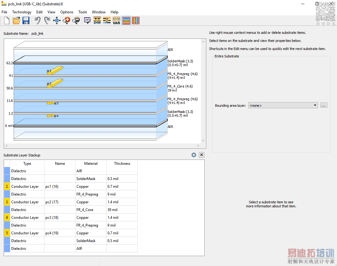
Task: Click the yellow swatch numbered 2
Action: 7,186
